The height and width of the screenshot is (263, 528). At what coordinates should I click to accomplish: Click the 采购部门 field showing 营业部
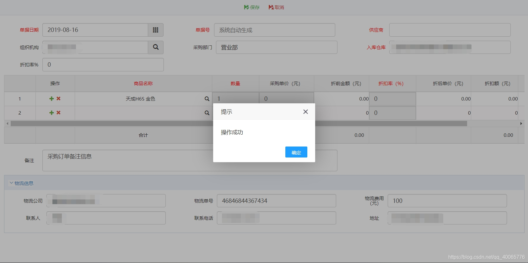click(x=277, y=47)
